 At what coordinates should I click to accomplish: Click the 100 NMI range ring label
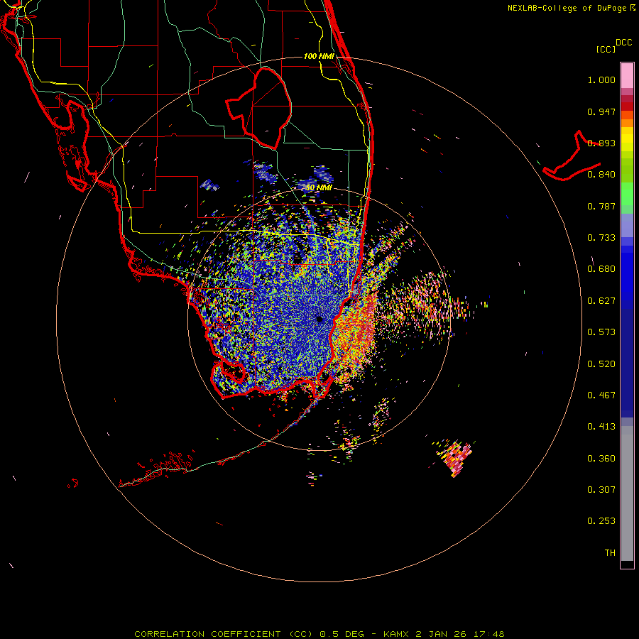(x=319, y=56)
